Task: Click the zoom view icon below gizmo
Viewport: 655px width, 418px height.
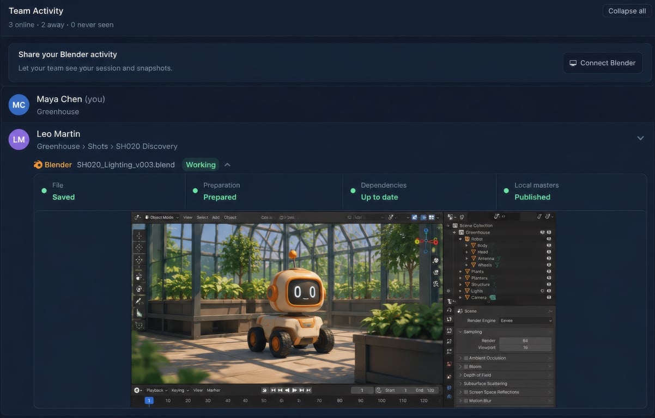Action: click(436, 261)
